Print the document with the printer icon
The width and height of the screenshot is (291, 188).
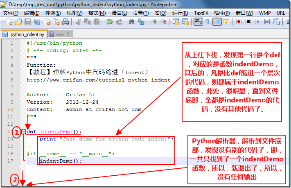coord(65,22)
